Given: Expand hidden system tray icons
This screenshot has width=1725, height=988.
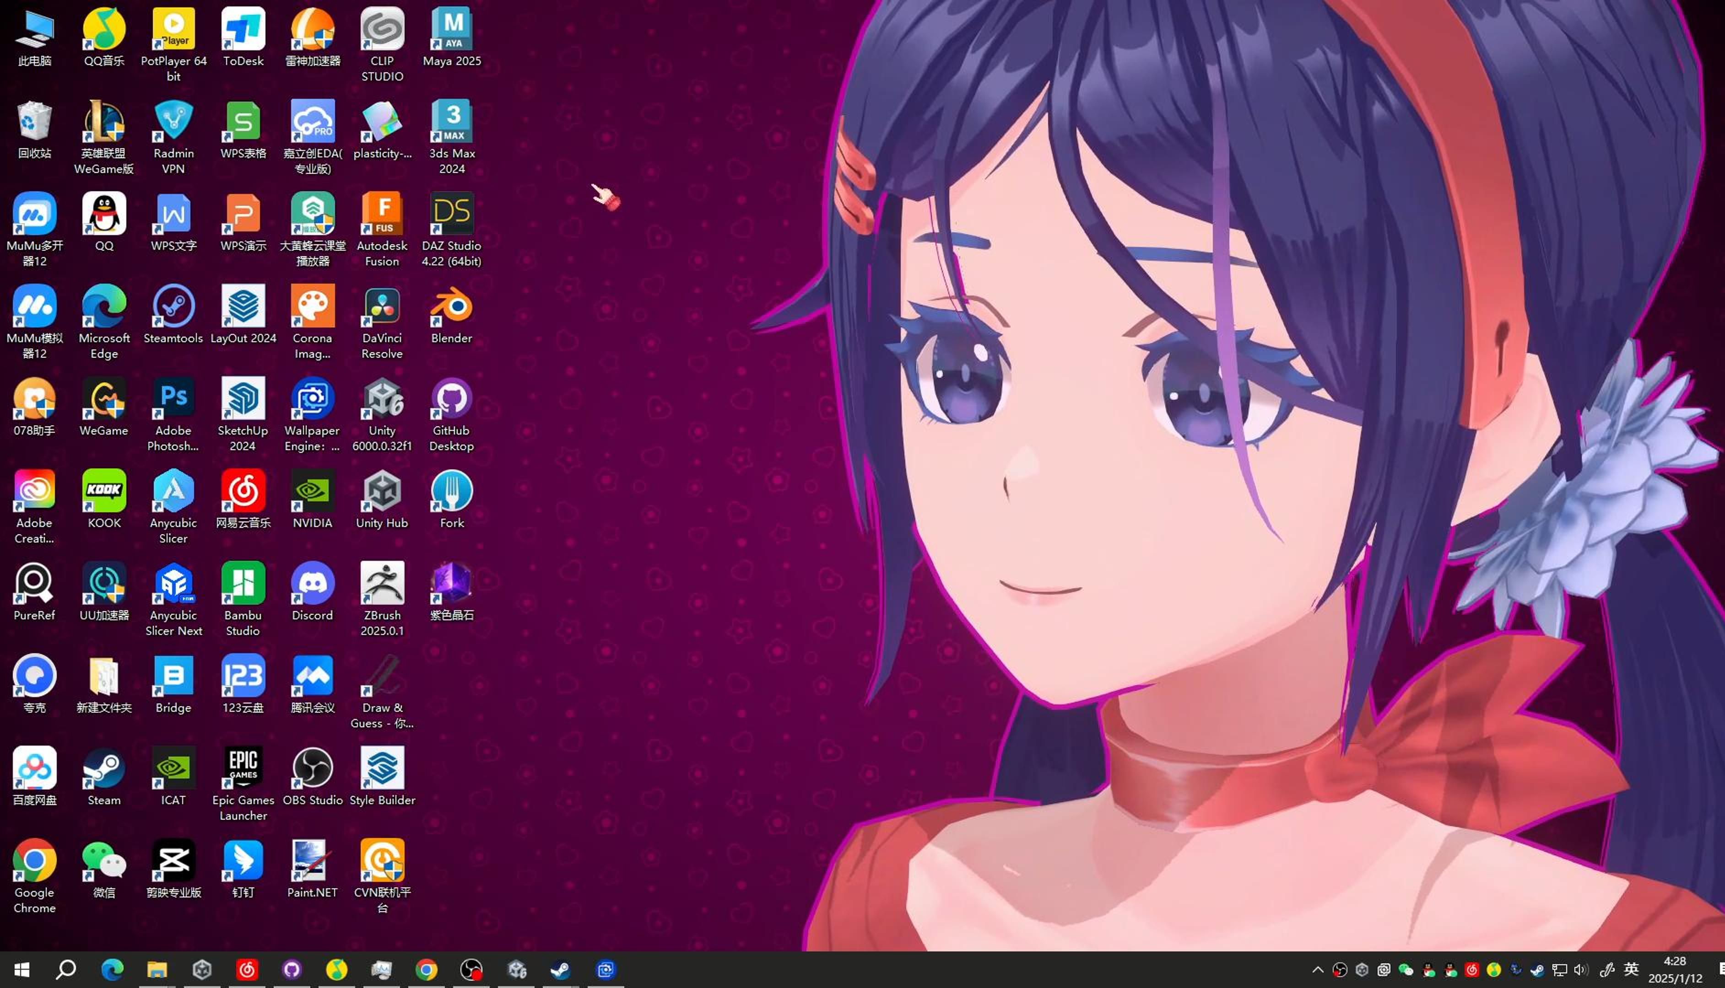Looking at the screenshot, I should (x=1318, y=970).
